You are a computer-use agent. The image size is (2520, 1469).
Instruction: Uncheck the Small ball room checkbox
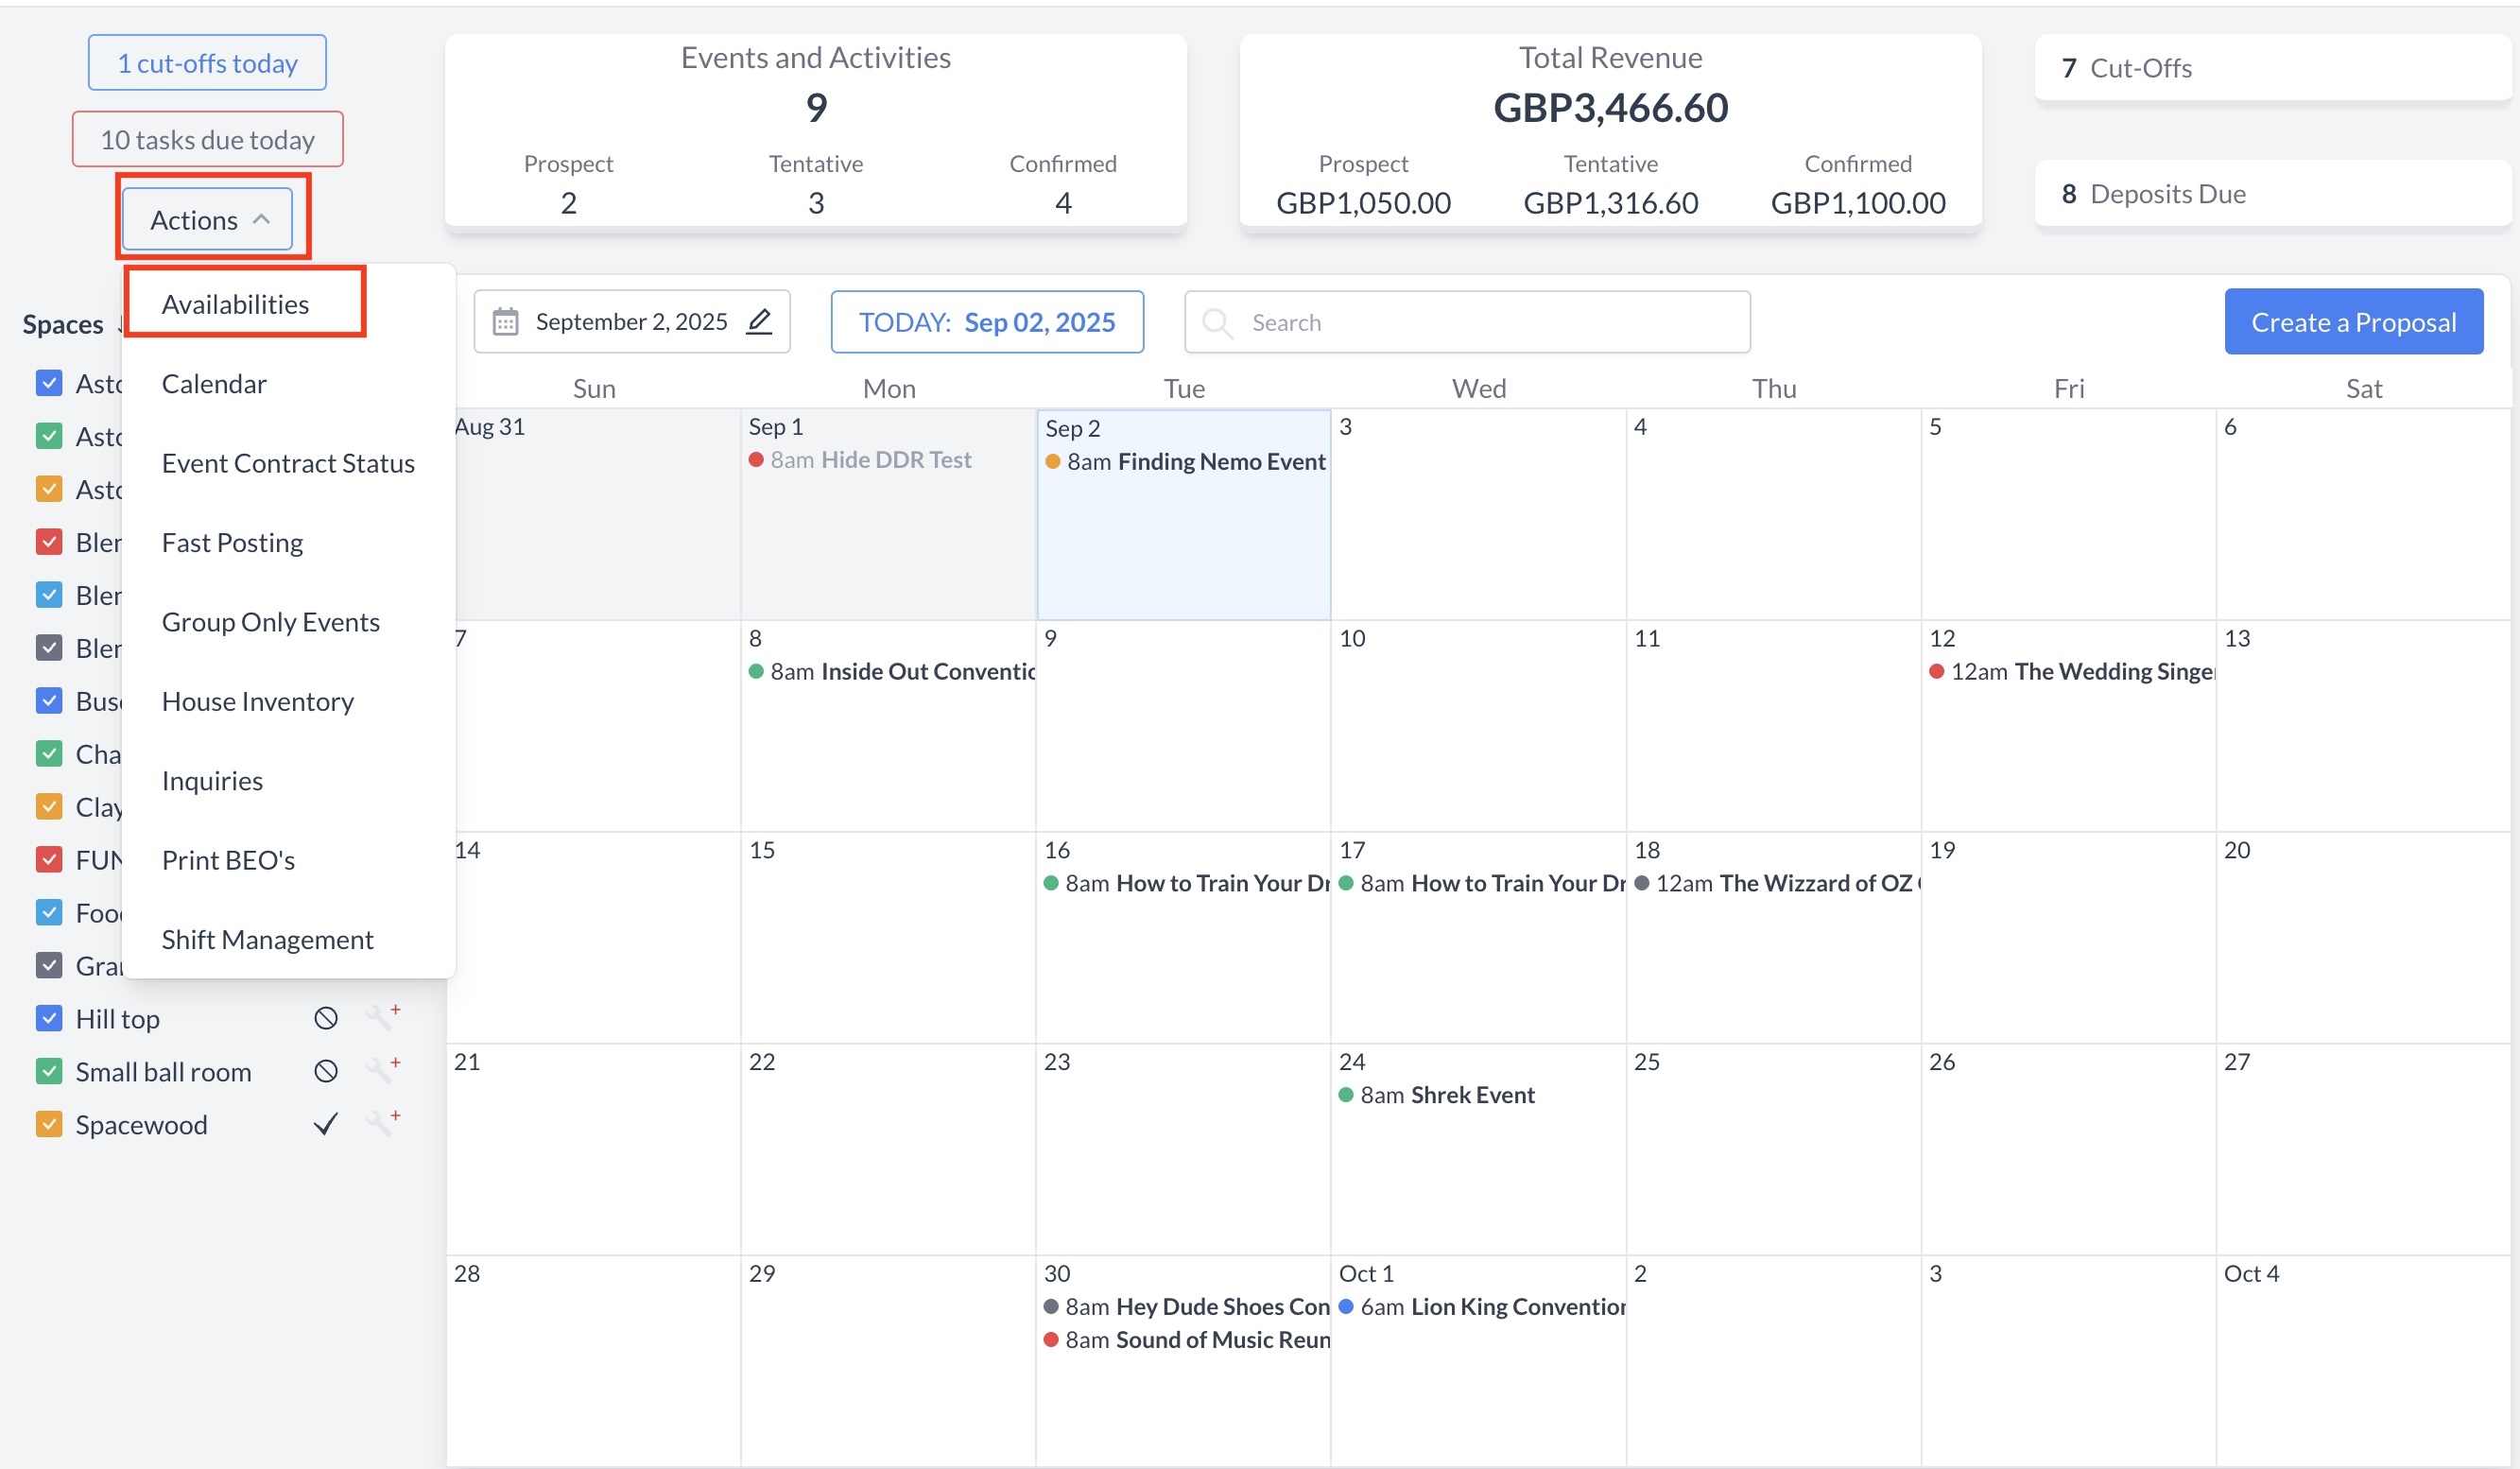49,1071
